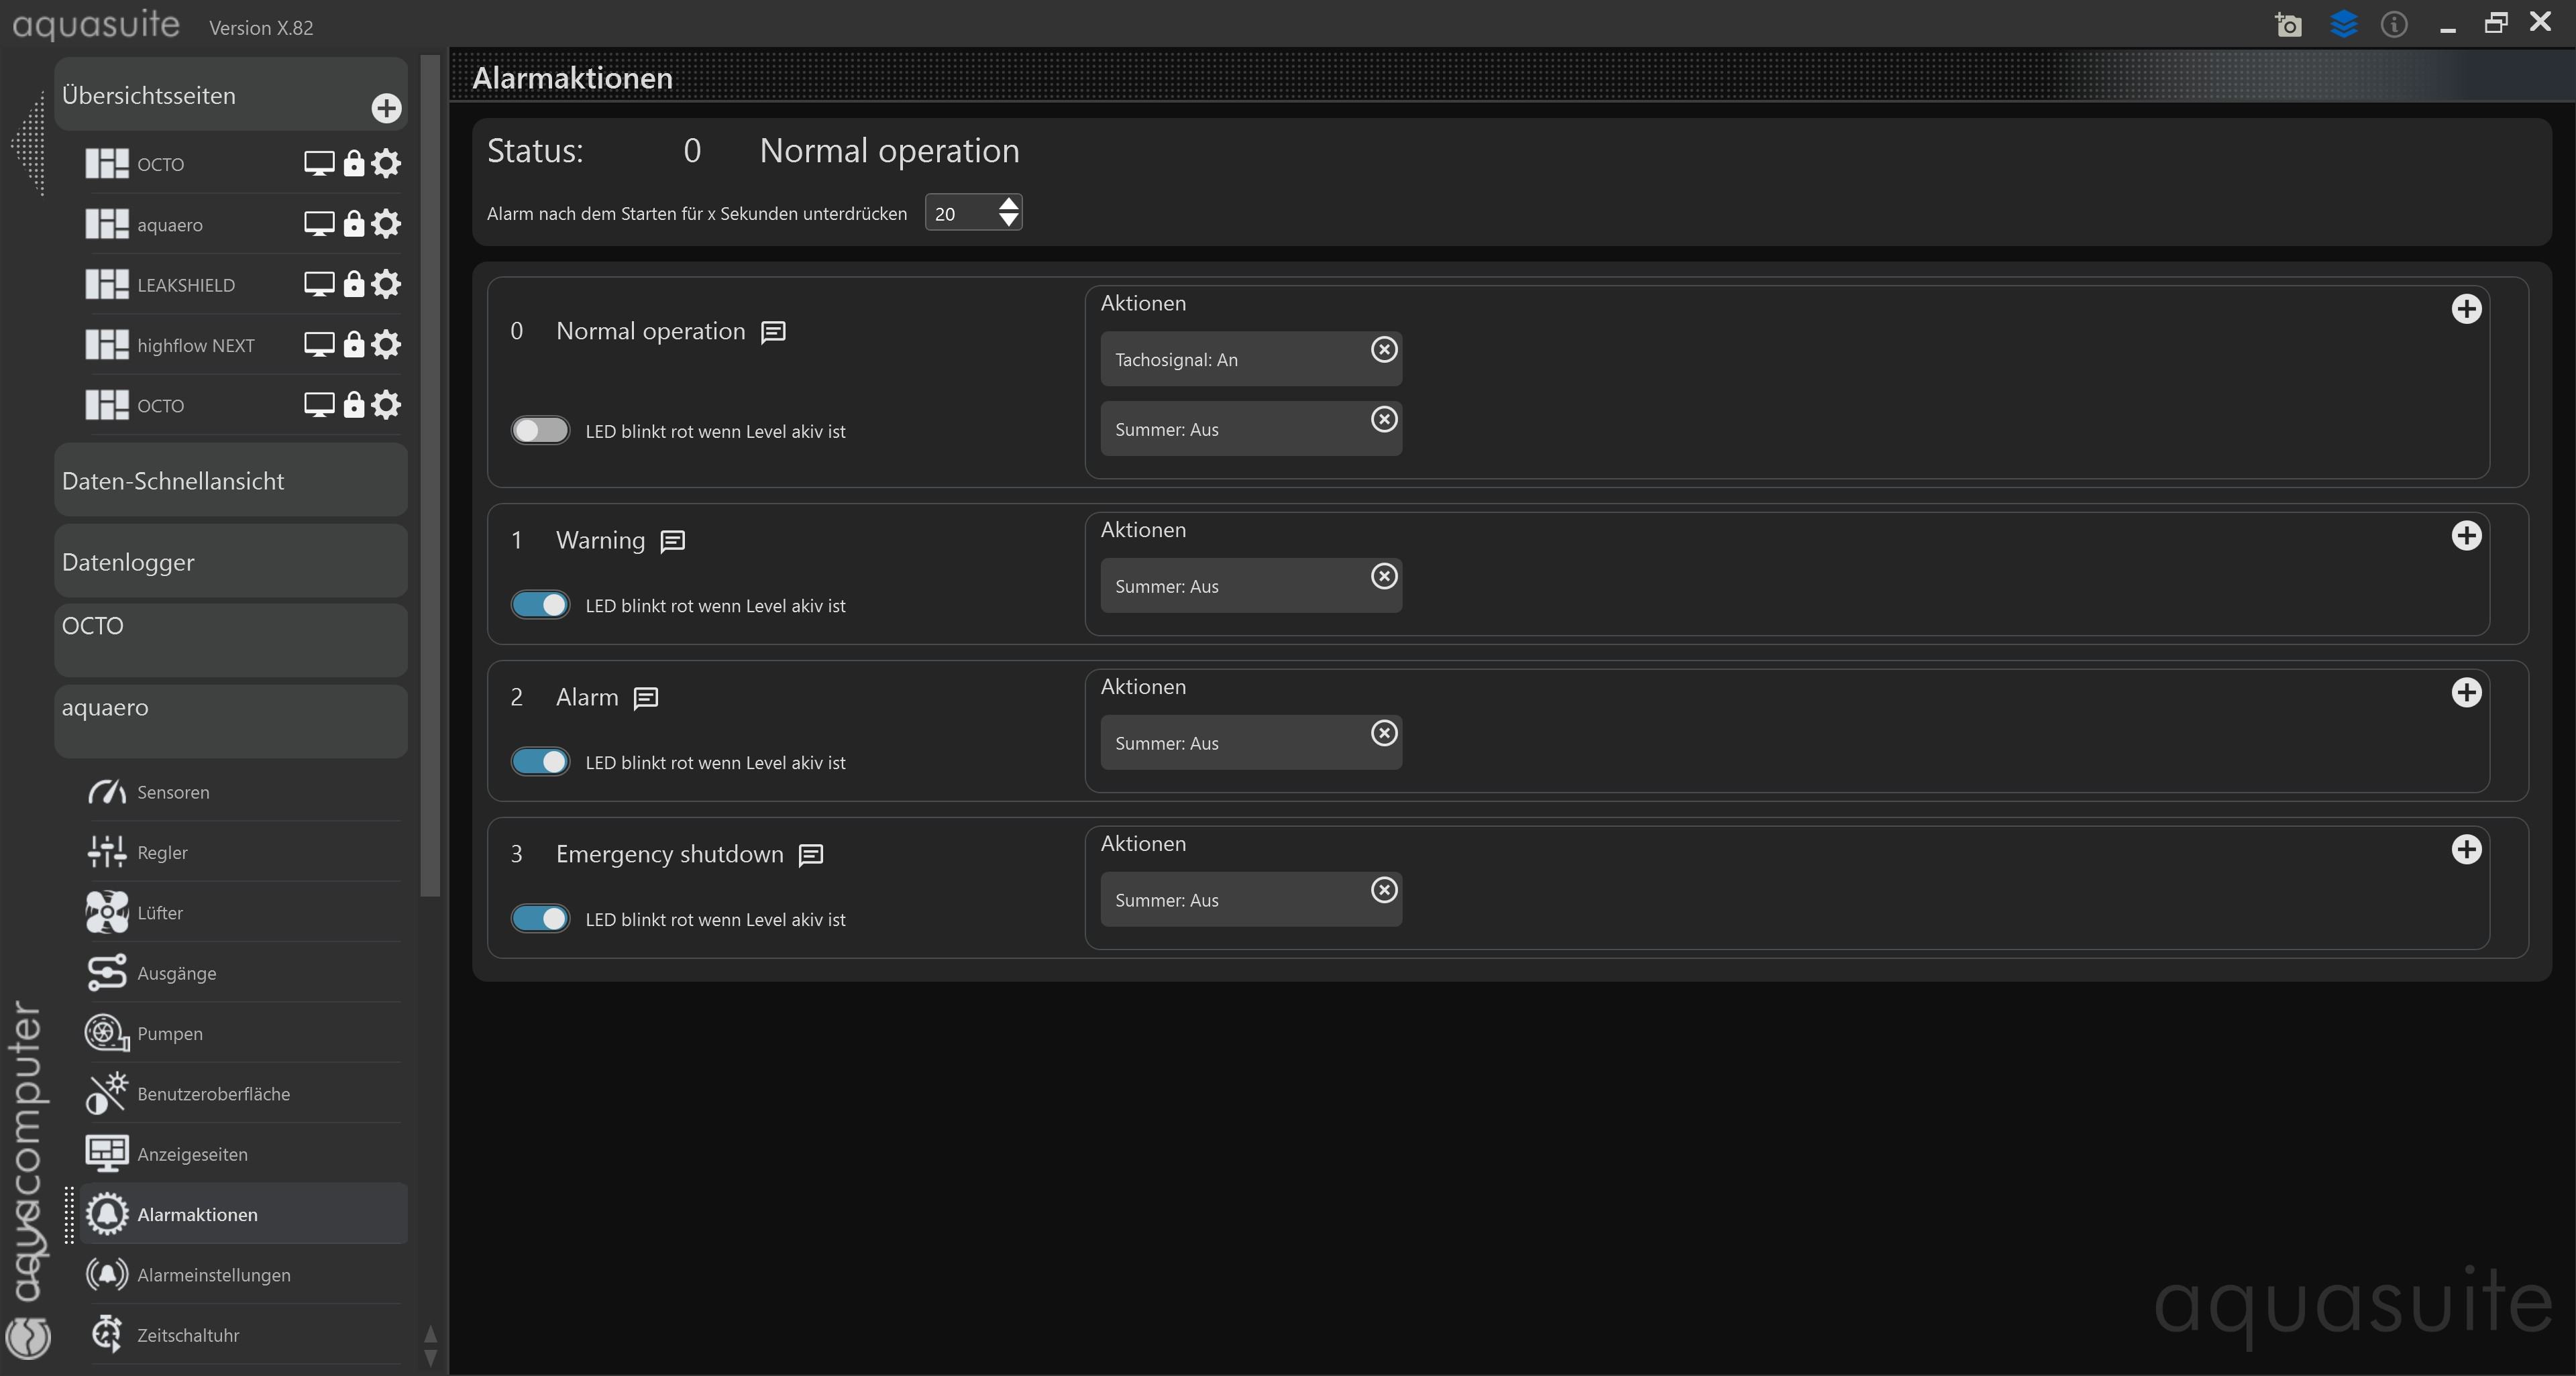Edit Emergency shutdown name comment icon
Screen dimensions: 2576x1376
pyautogui.click(x=811, y=856)
